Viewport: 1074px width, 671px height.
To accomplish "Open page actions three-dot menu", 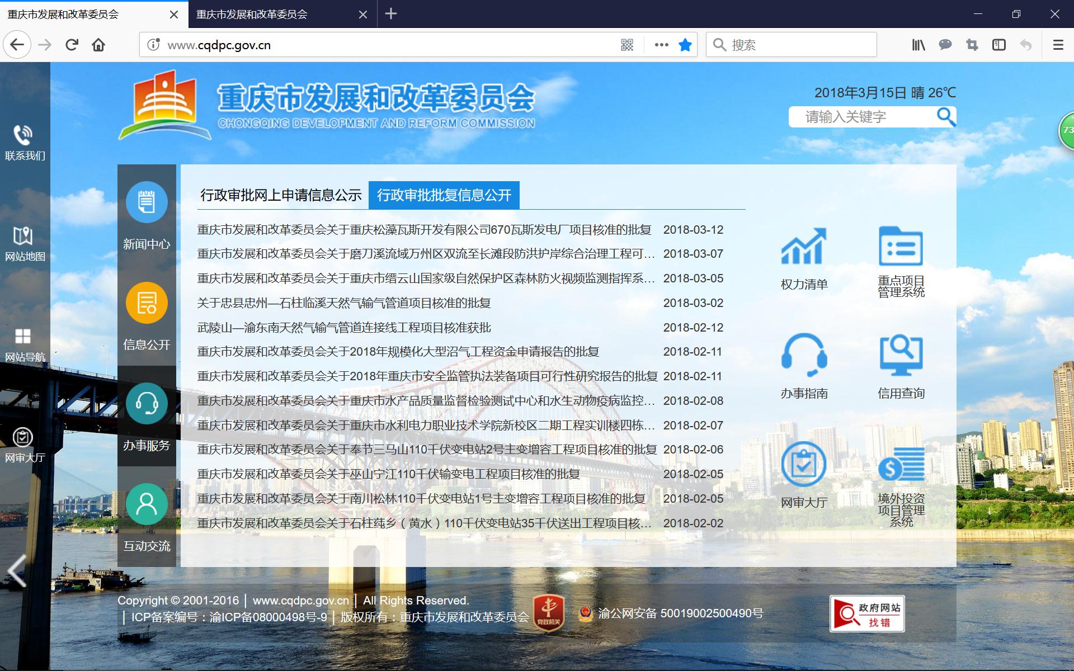I will click(x=661, y=45).
